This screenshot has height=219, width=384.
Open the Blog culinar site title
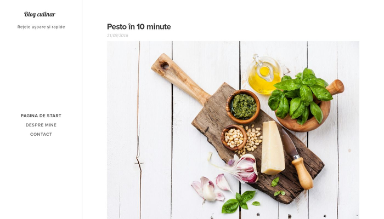39,14
